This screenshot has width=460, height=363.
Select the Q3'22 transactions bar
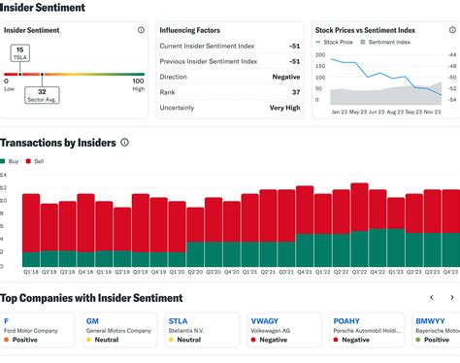click(359, 225)
